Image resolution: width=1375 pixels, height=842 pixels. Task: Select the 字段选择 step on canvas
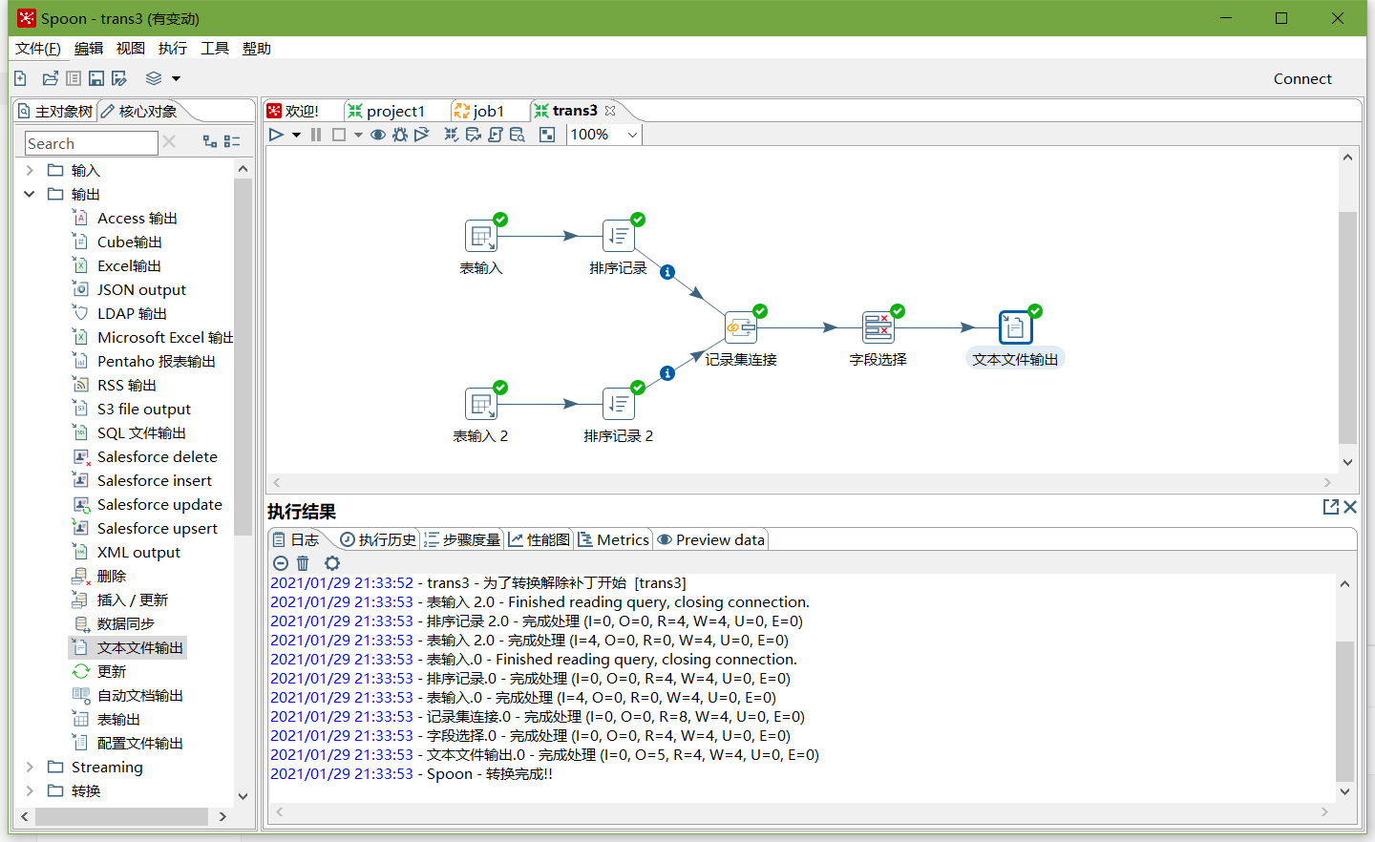(878, 327)
